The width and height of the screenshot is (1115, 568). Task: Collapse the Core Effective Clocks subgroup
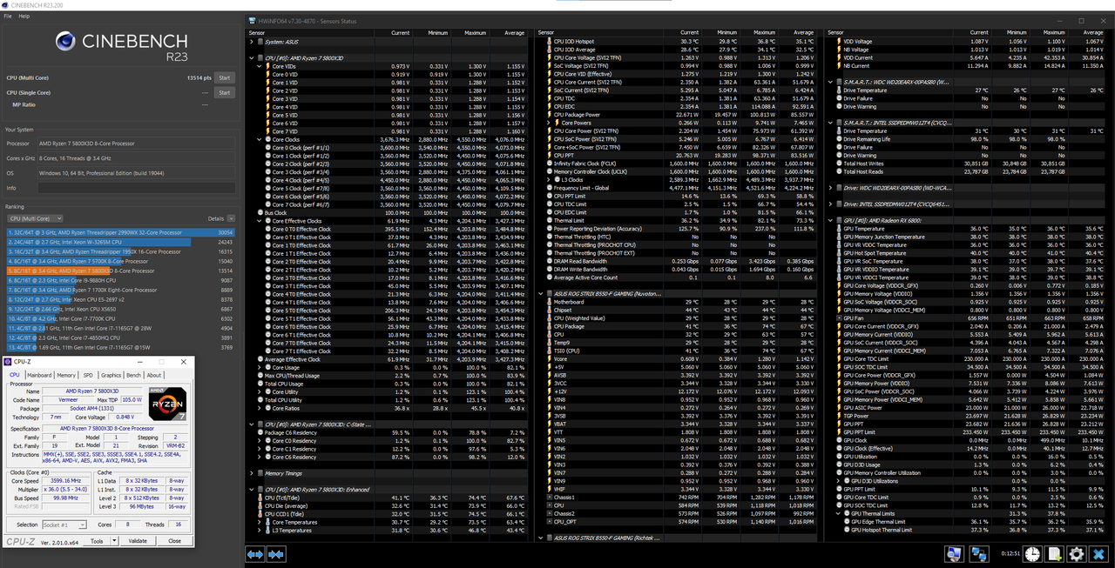[260, 221]
